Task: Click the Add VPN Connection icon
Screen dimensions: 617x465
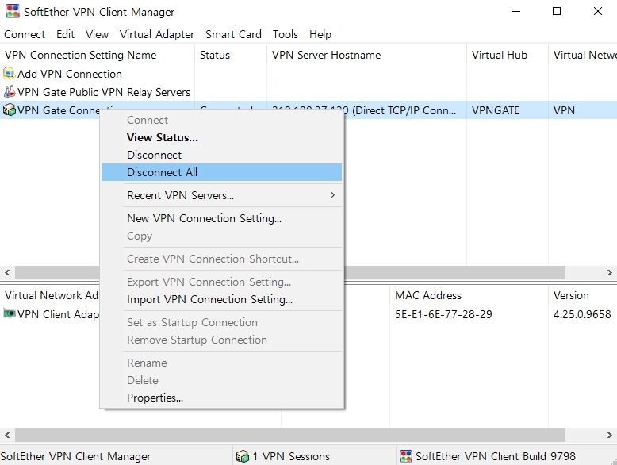Action: tap(9, 74)
